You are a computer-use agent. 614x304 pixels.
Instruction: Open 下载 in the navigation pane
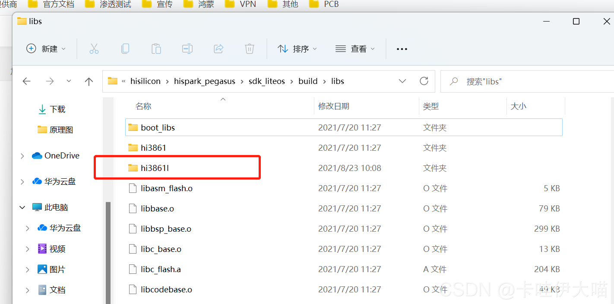[x=57, y=109]
